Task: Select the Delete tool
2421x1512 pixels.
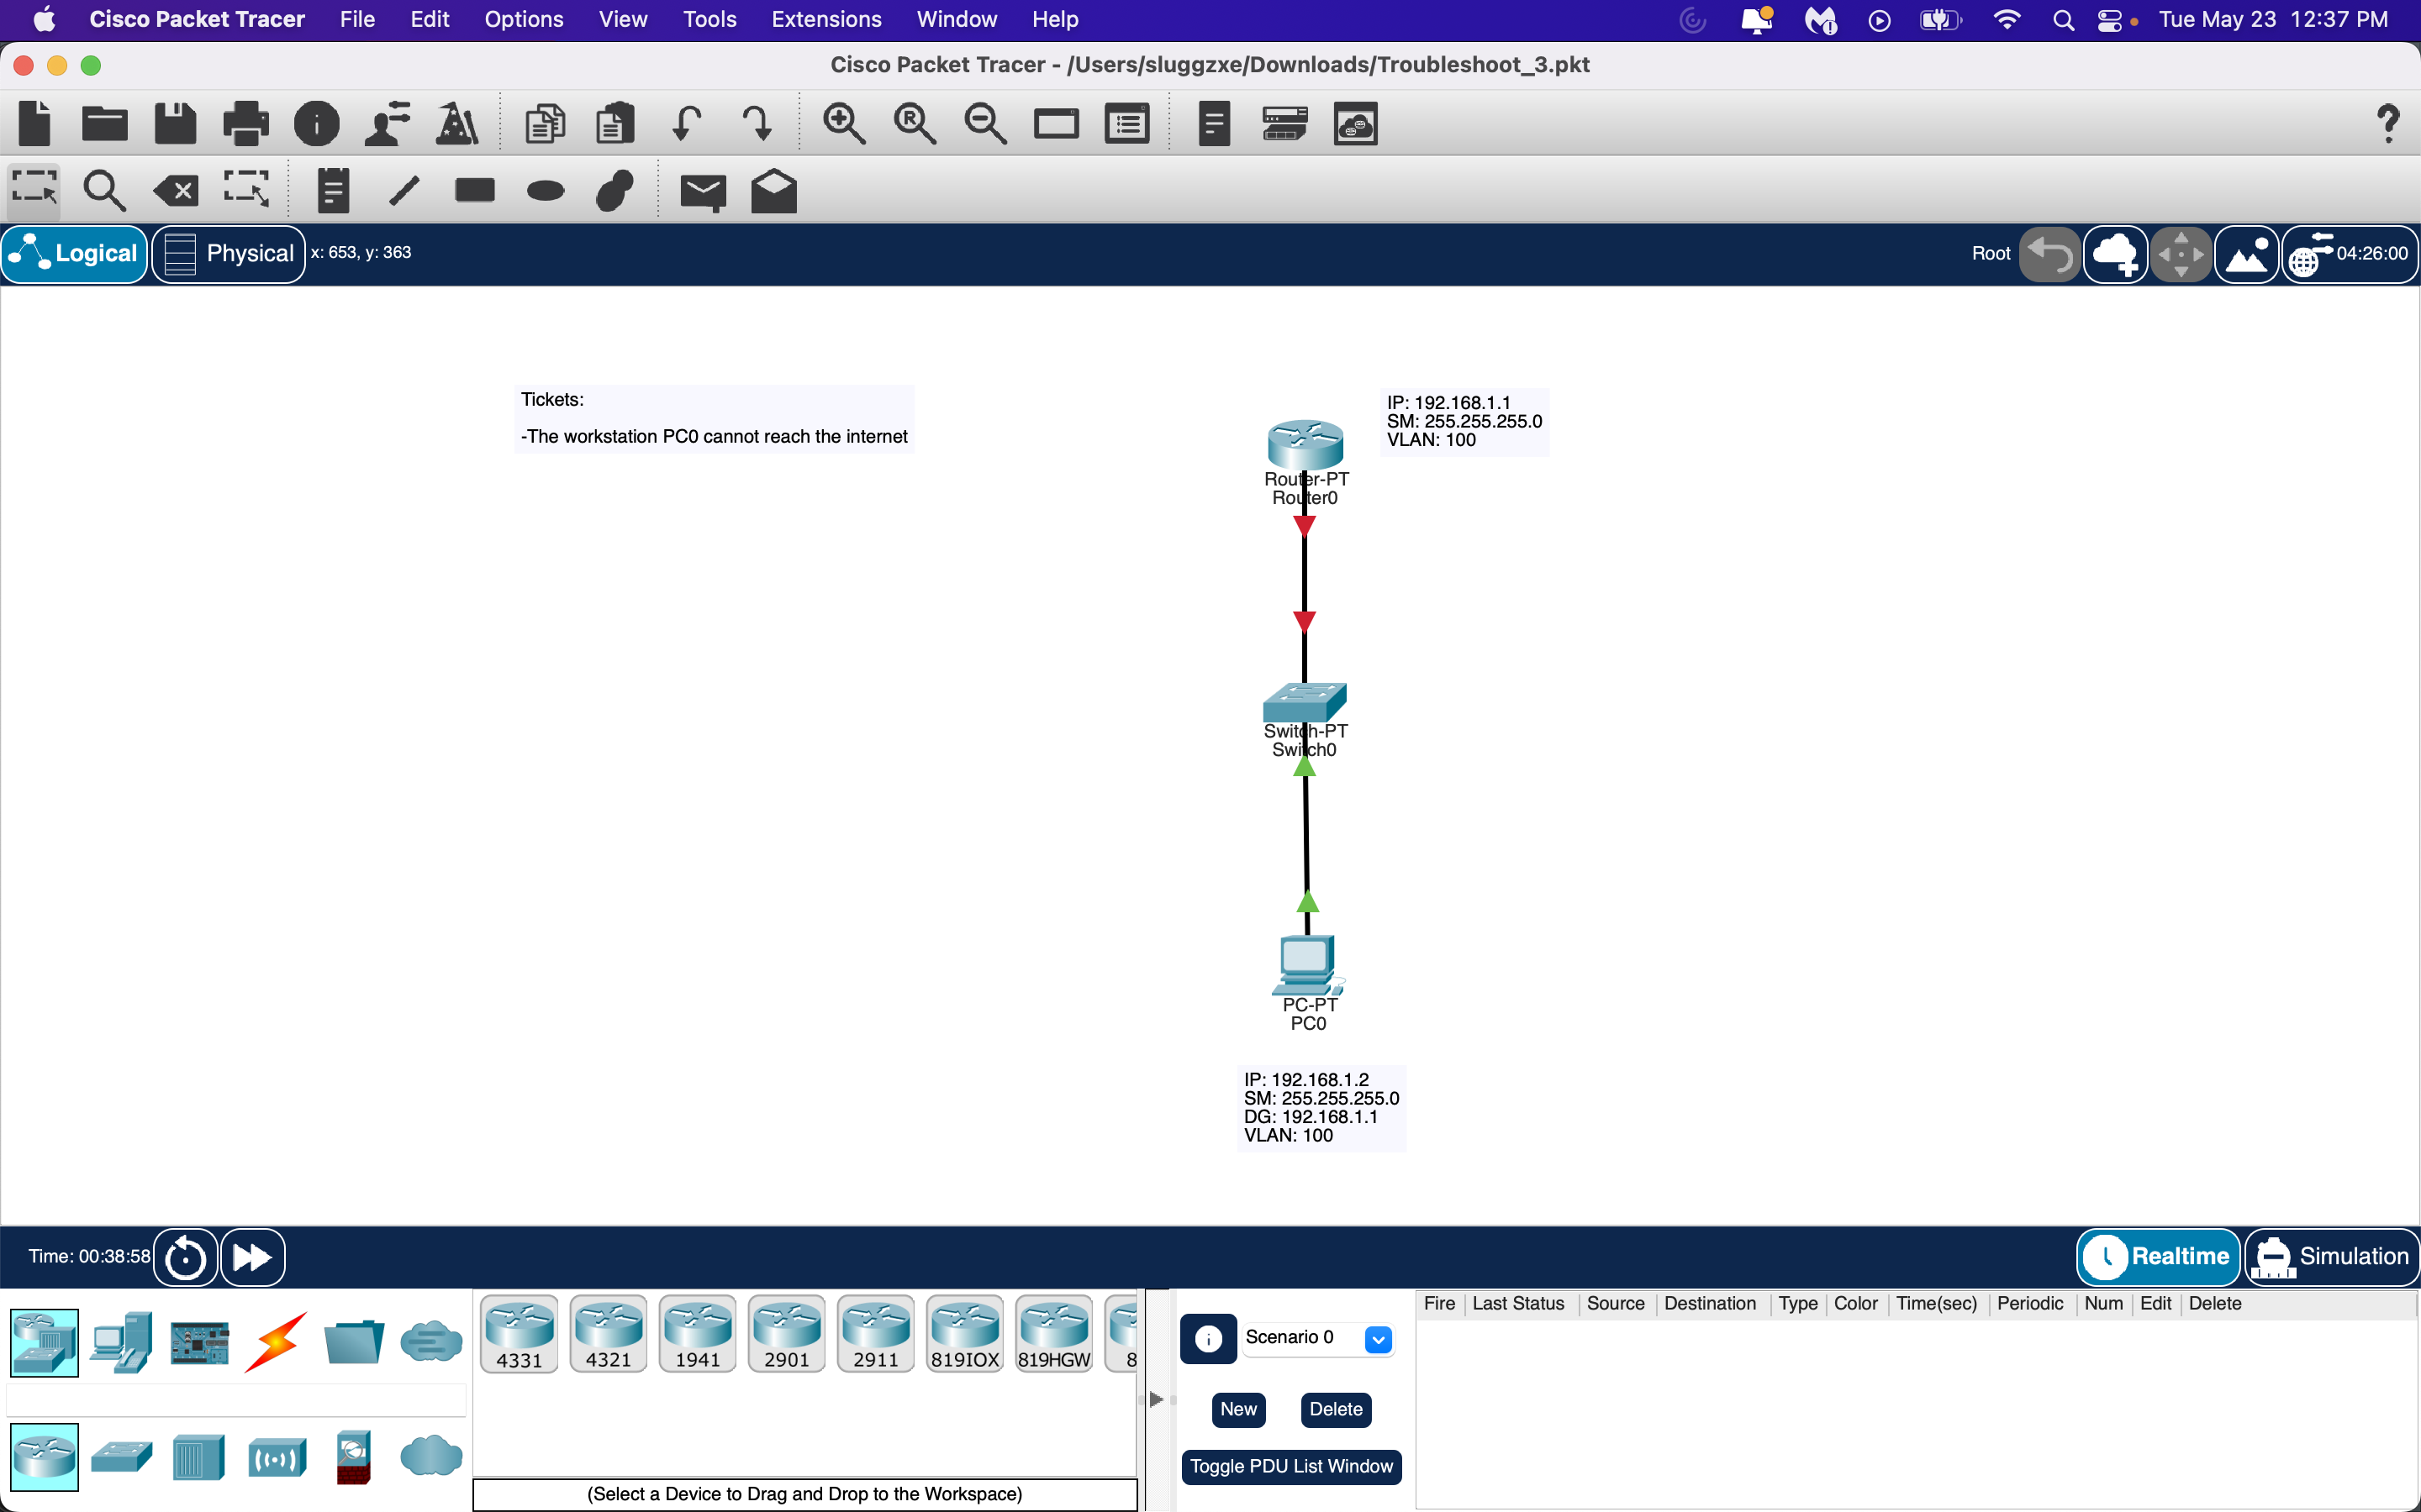Action: (x=175, y=190)
